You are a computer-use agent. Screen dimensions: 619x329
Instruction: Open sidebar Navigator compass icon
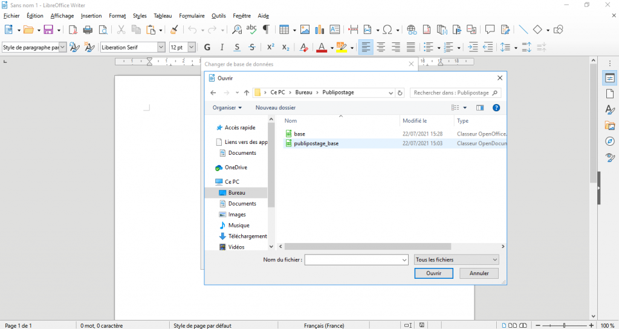pyautogui.click(x=610, y=142)
